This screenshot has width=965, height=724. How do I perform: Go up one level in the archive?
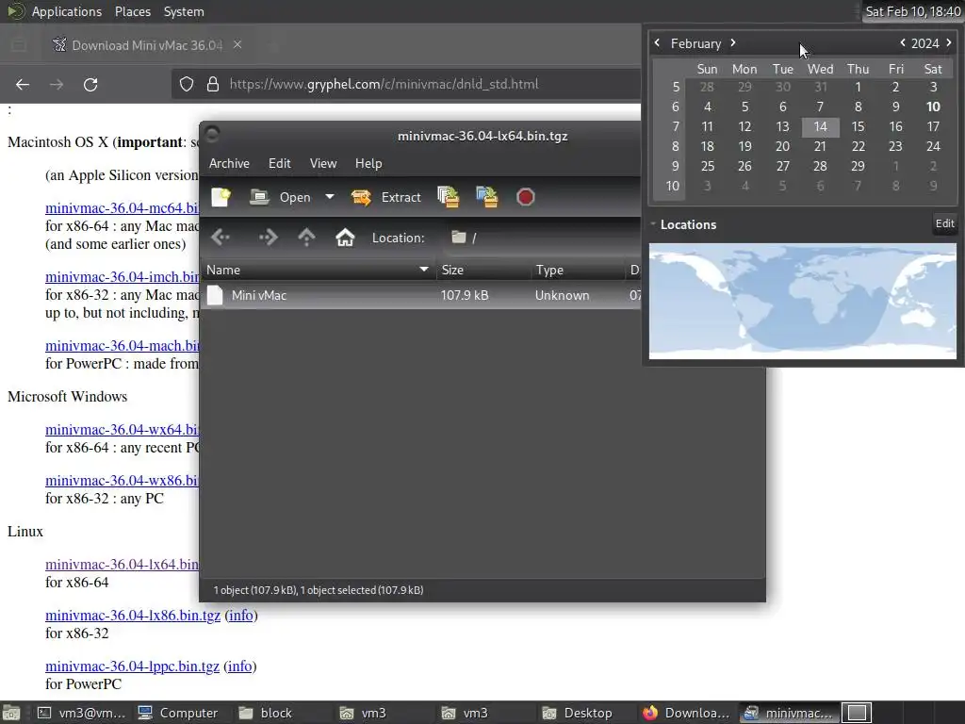[306, 238]
